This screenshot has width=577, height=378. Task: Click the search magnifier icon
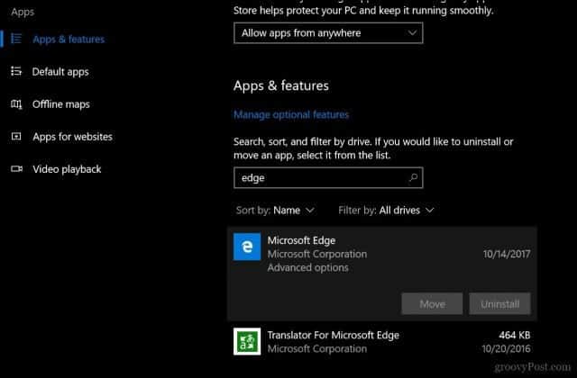pos(413,178)
